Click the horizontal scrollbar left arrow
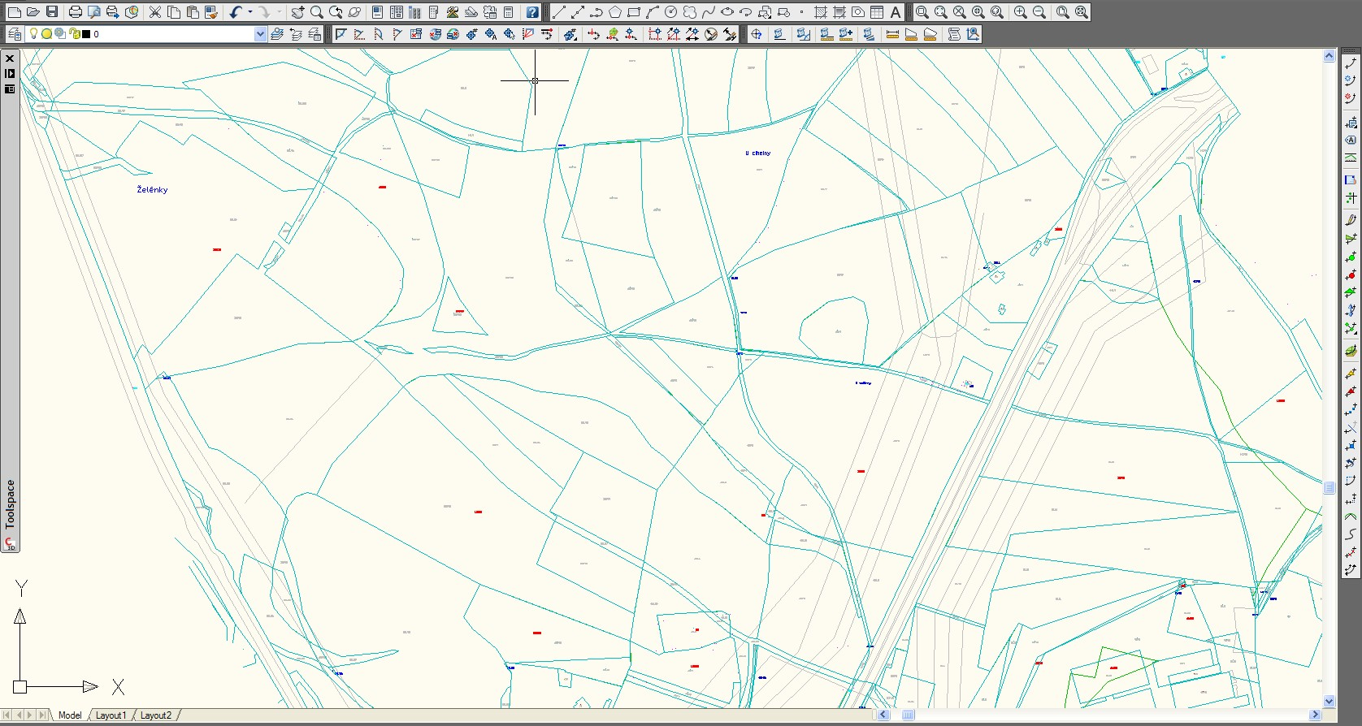The height and width of the screenshot is (726, 1362). [x=884, y=715]
